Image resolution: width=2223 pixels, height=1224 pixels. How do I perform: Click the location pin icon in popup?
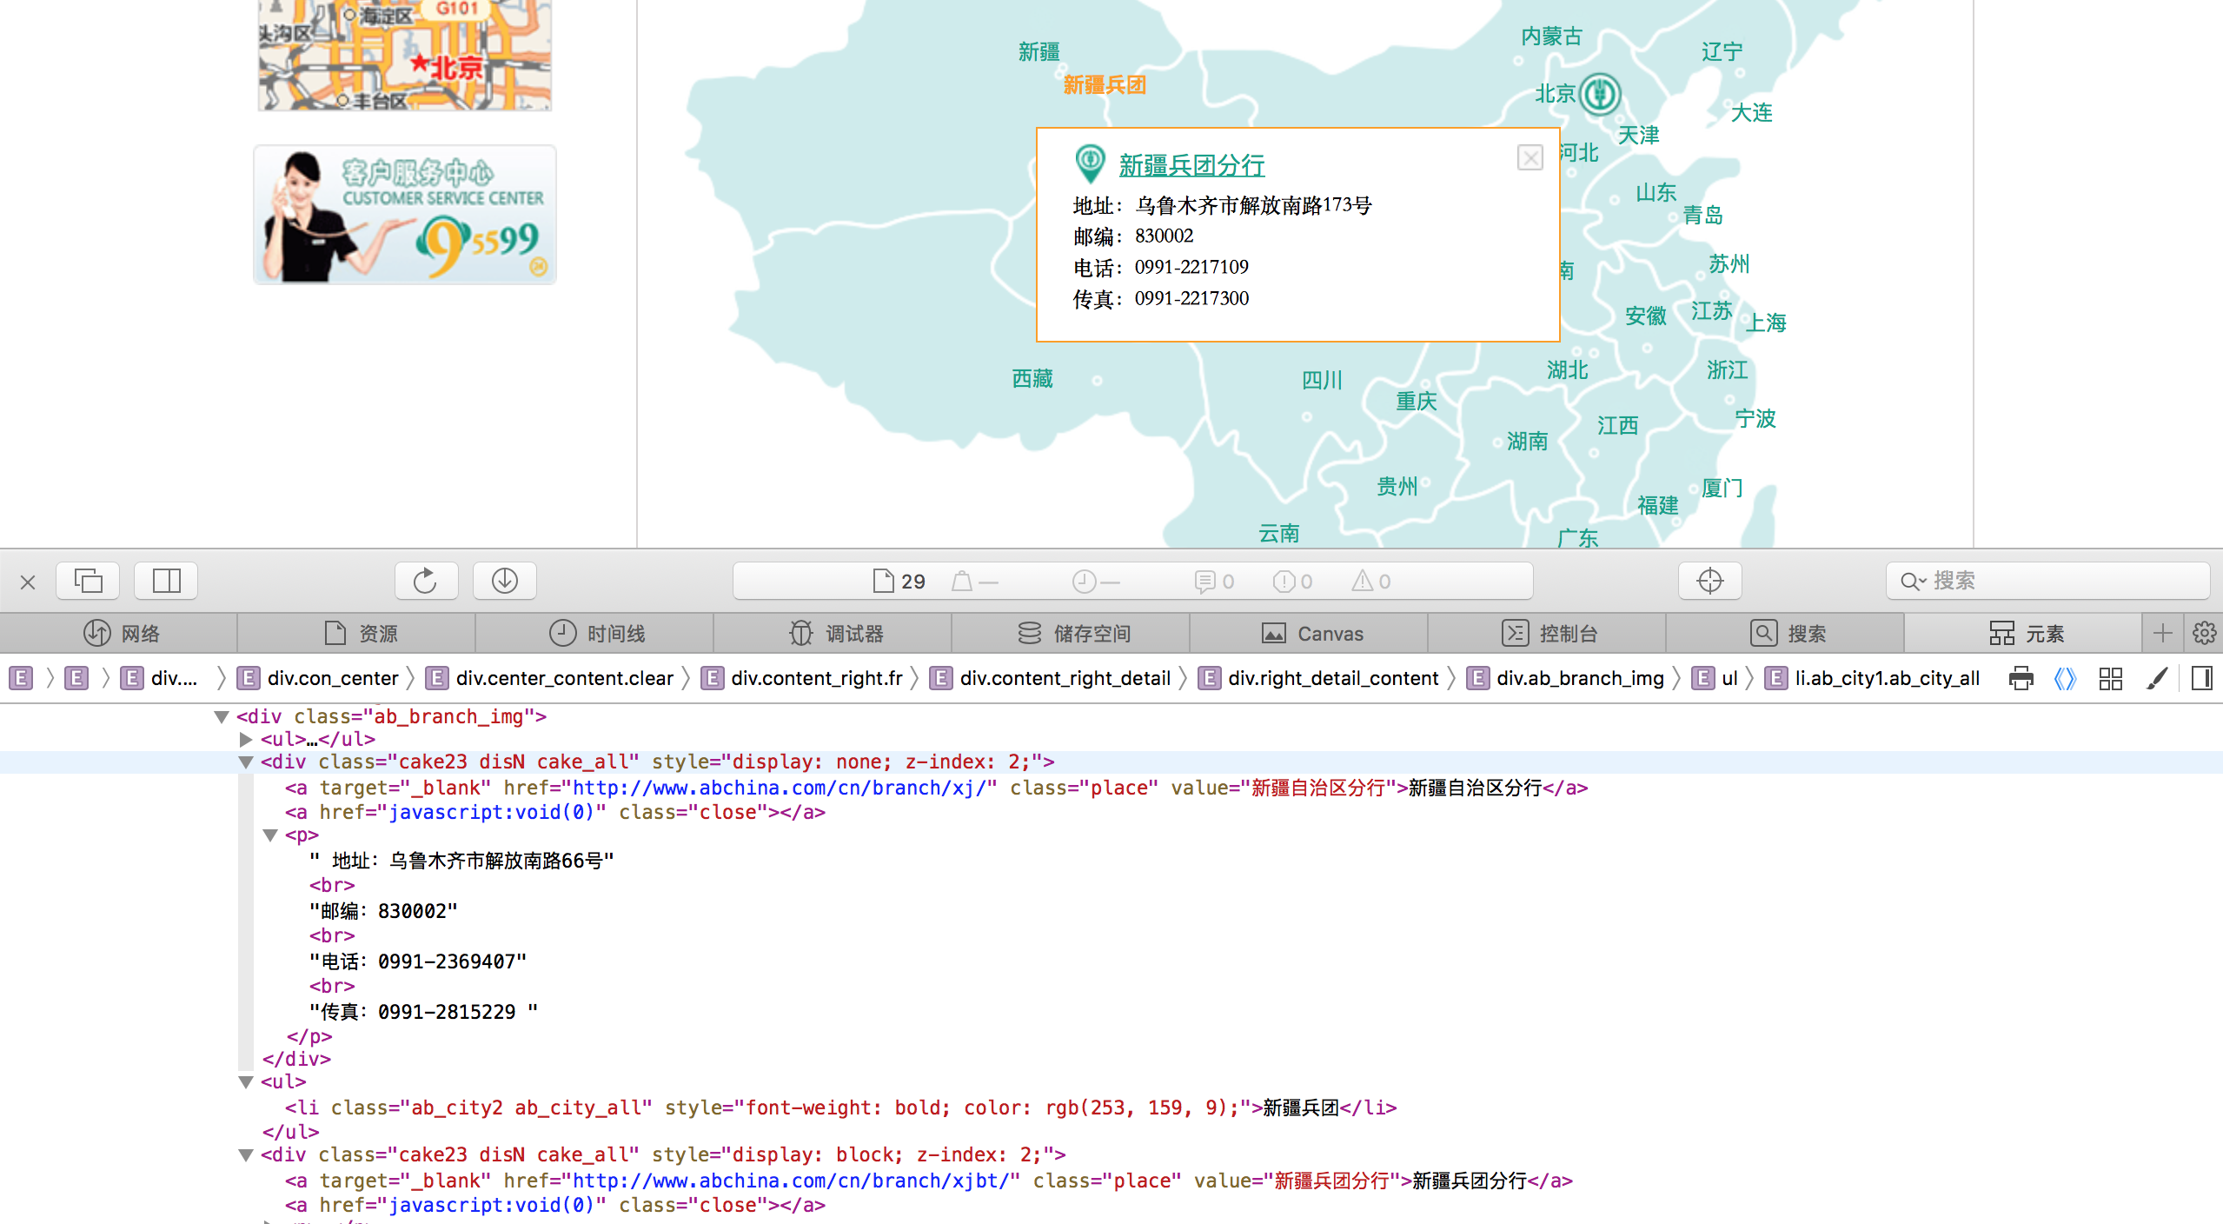click(x=1090, y=163)
